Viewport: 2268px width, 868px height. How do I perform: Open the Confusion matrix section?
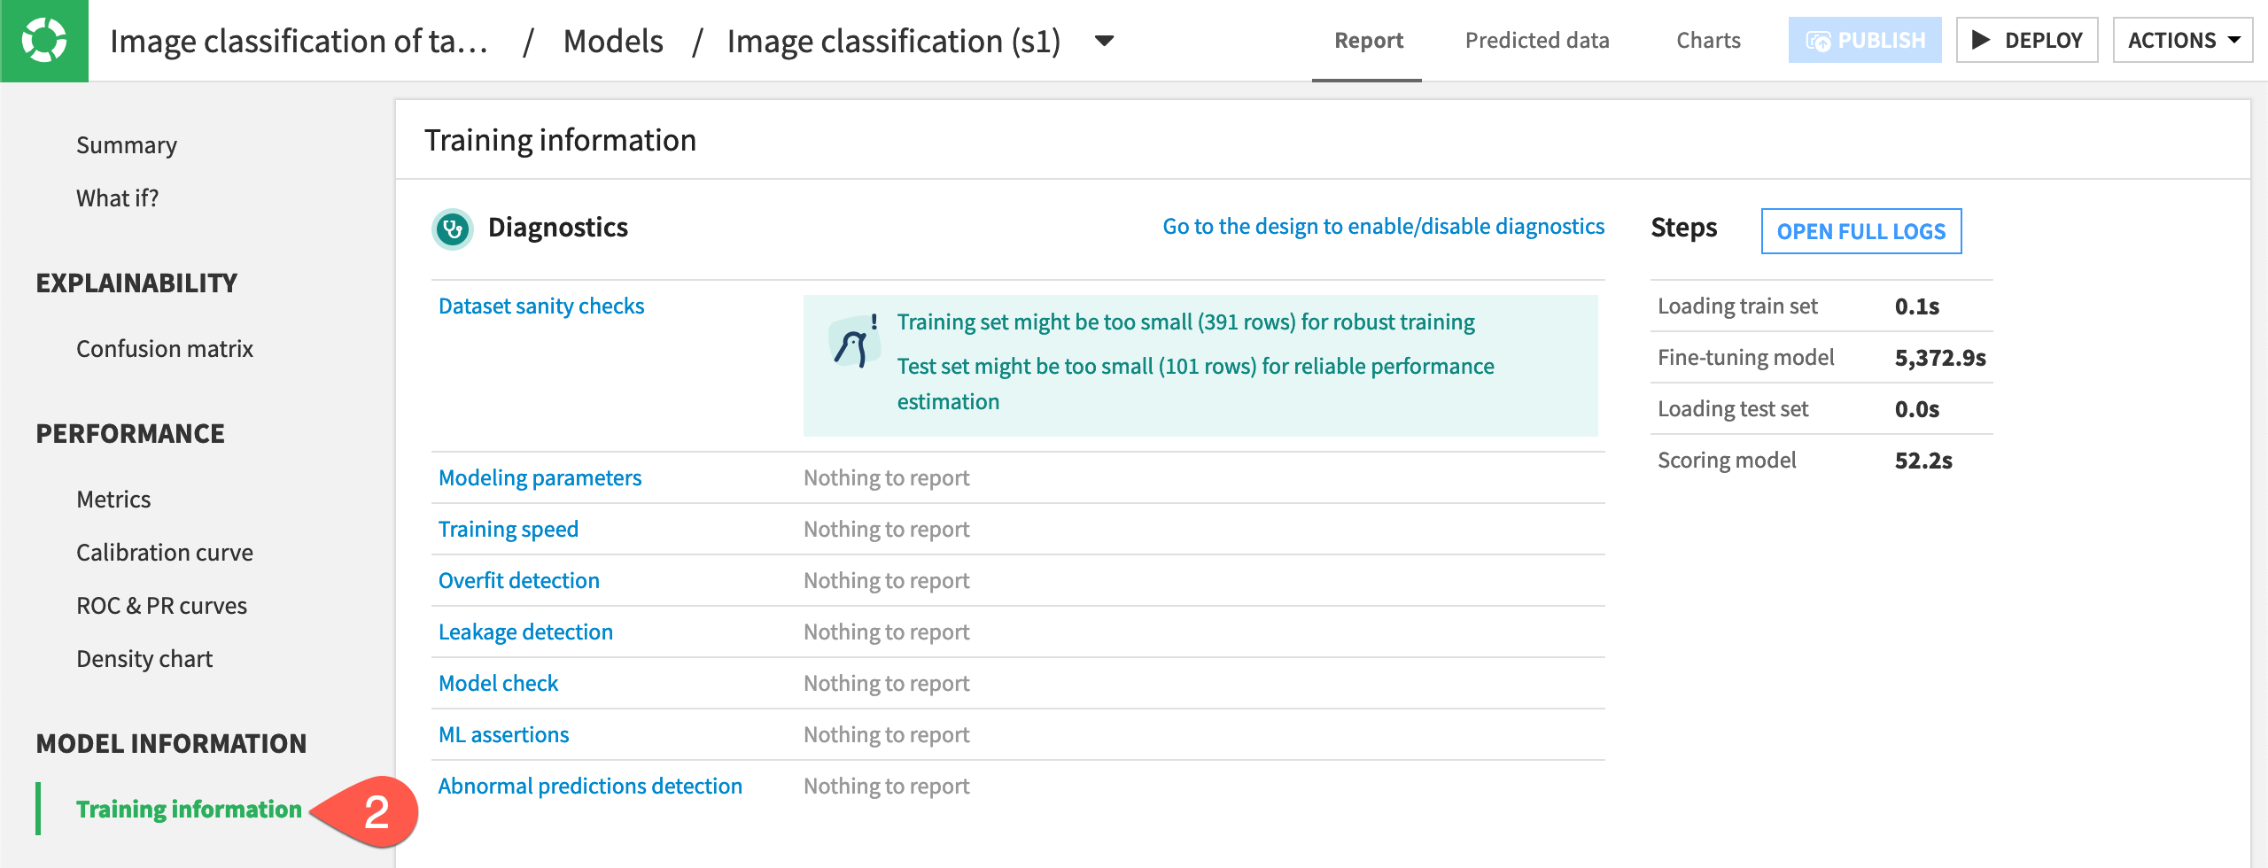165,348
